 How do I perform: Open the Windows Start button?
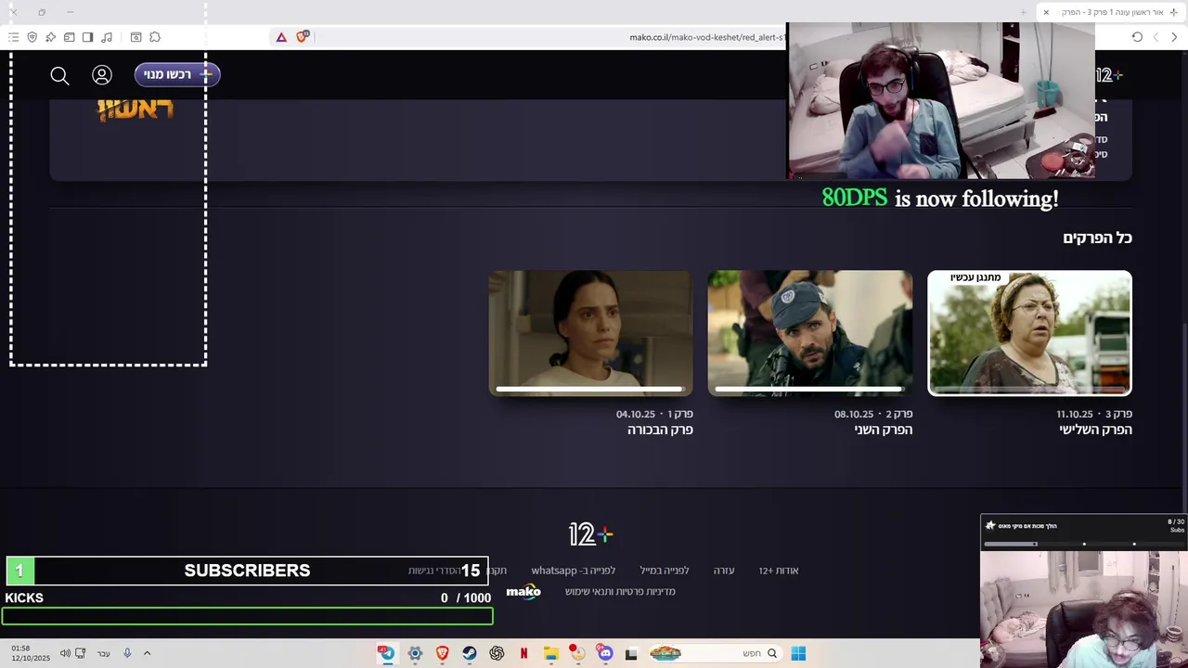click(798, 653)
